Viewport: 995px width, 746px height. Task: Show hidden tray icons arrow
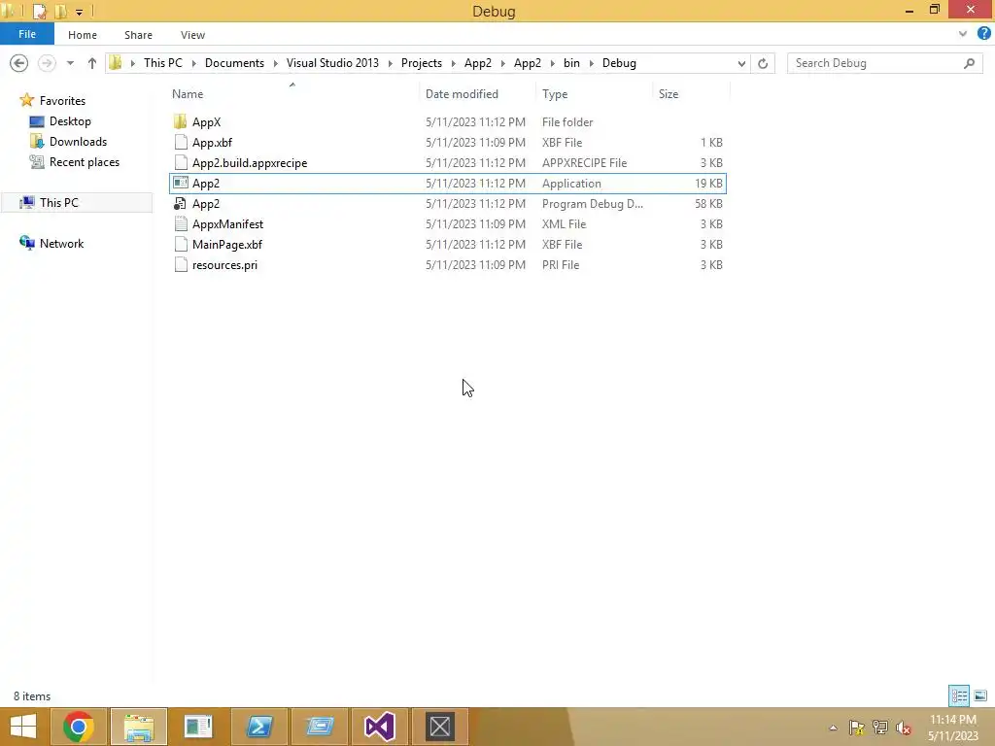[x=833, y=728]
